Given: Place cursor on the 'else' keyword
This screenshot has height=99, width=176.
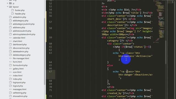Looking at the screenshot, I should [110, 65].
